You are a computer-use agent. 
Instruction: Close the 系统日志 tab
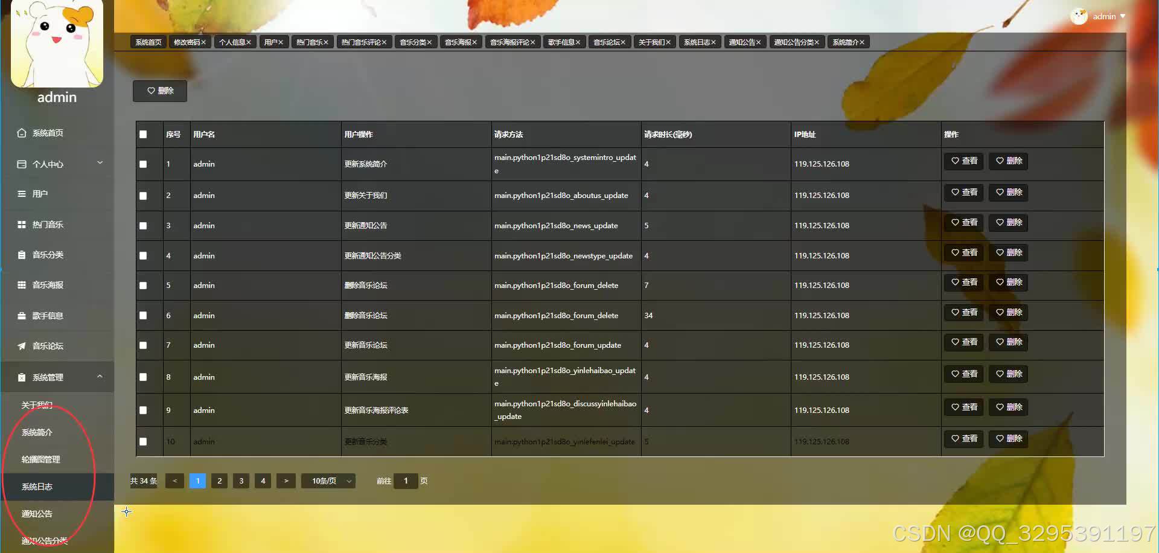(714, 42)
